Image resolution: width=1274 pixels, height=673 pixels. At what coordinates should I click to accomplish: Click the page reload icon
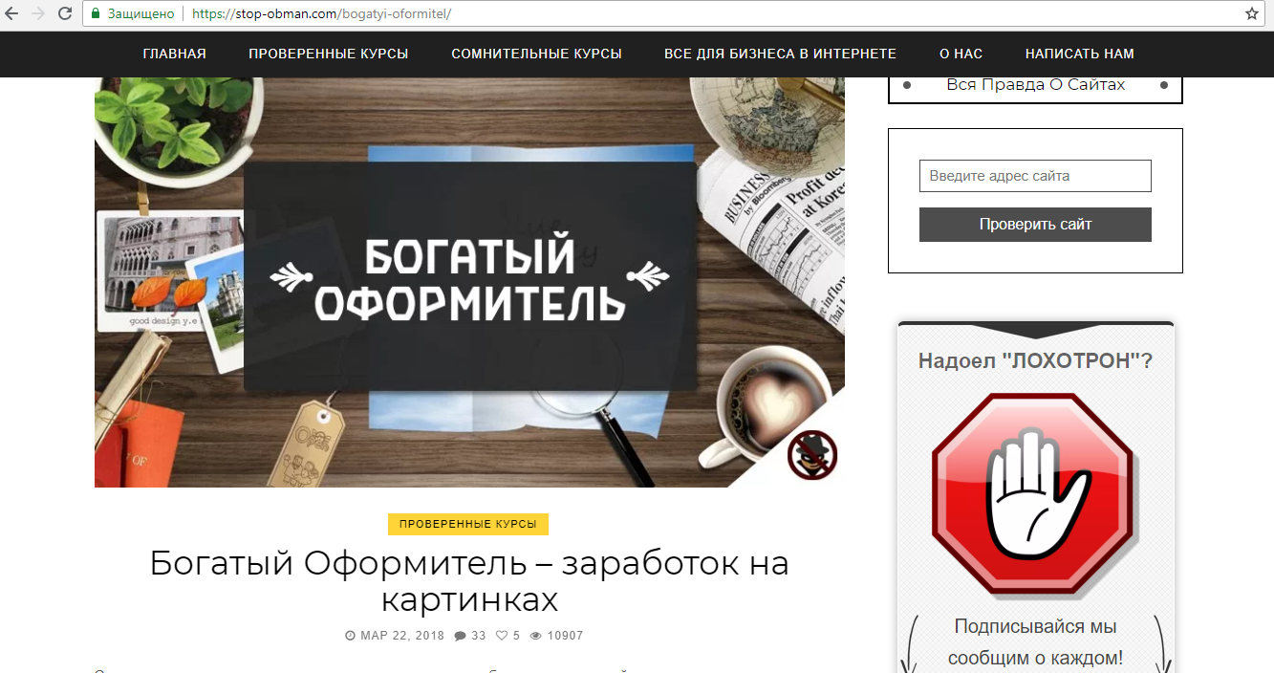coord(65,13)
